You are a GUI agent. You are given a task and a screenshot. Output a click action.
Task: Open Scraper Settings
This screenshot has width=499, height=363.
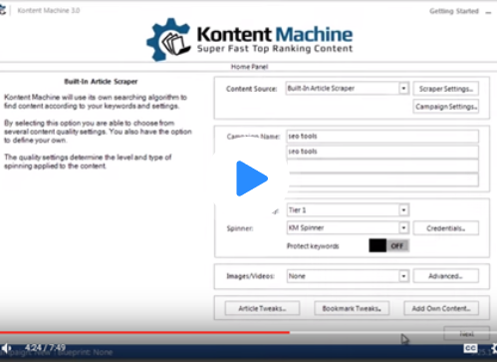(x=445, y=89)
